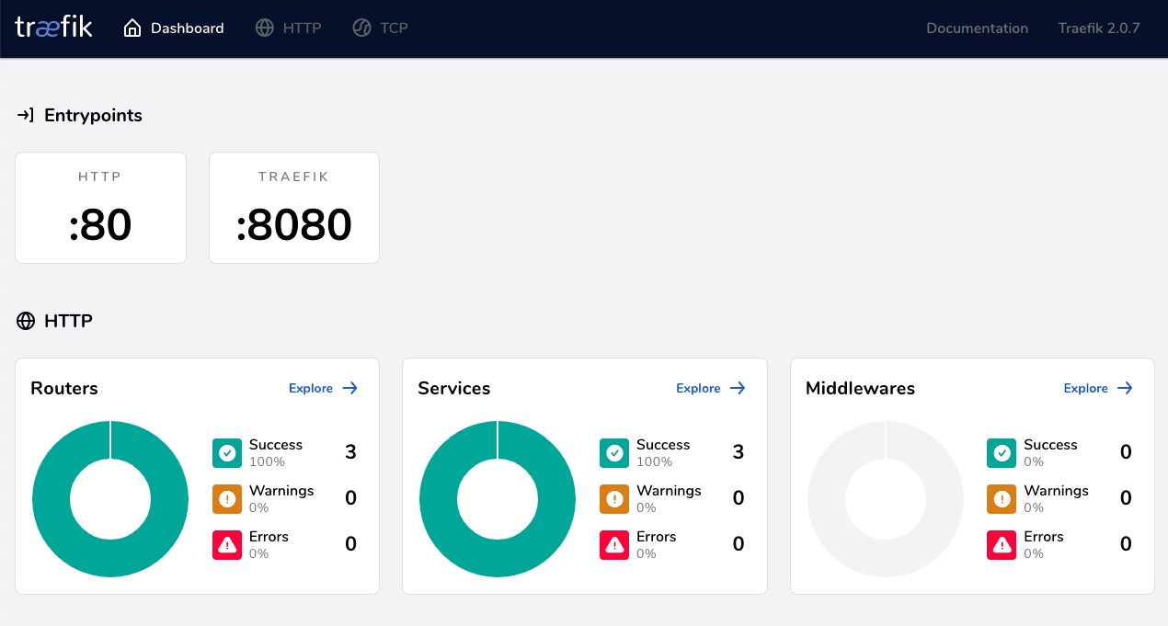The height and width of the screenshot is (626, 1168).
Task: Switch to the TCP section
Action: point(393,28)
